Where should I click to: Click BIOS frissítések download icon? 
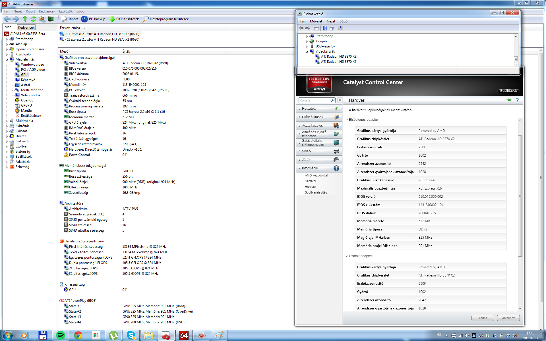point(112,19)
